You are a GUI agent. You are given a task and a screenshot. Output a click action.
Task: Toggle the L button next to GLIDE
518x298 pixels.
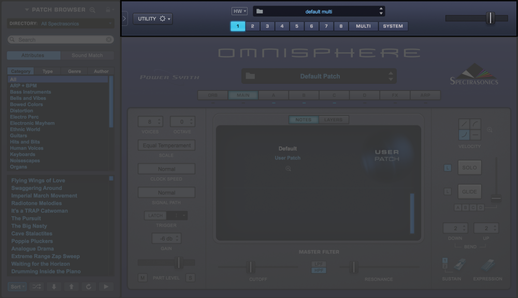(448, 191)
